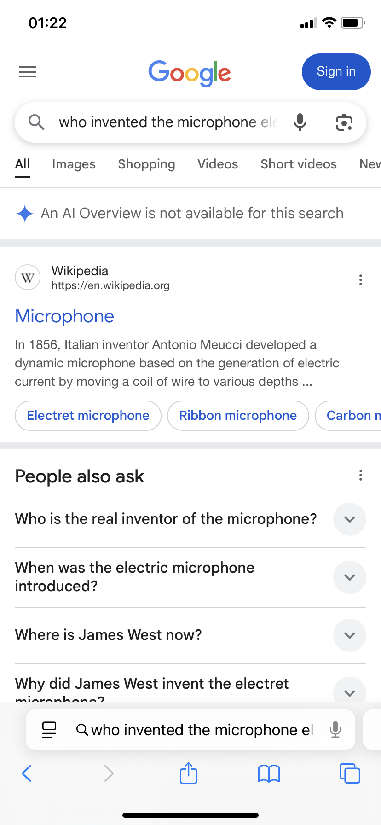Open Google Lens camera search
Screen dimensions: 381x825
[x=344, y=122]
